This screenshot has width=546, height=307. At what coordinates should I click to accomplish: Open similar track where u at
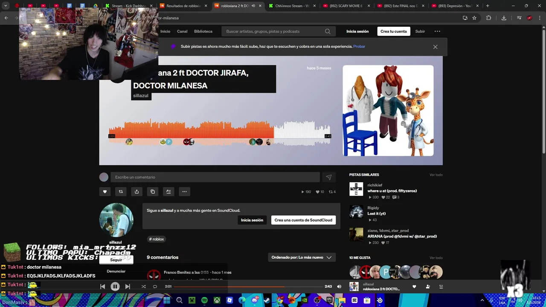pos(392,191)
